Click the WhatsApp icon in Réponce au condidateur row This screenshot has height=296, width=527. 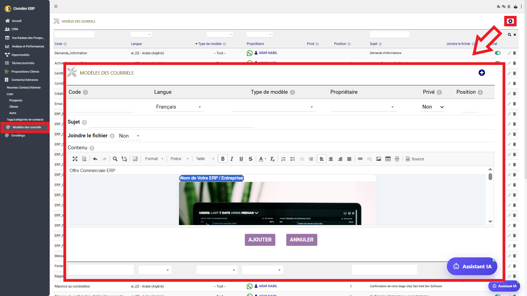250,286
